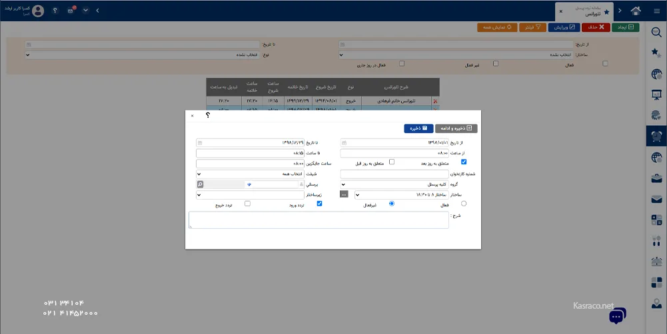Viewport: 667px width, 334px height.
Task: Click the home icon in the top bar
Action: tap(636, 11)
